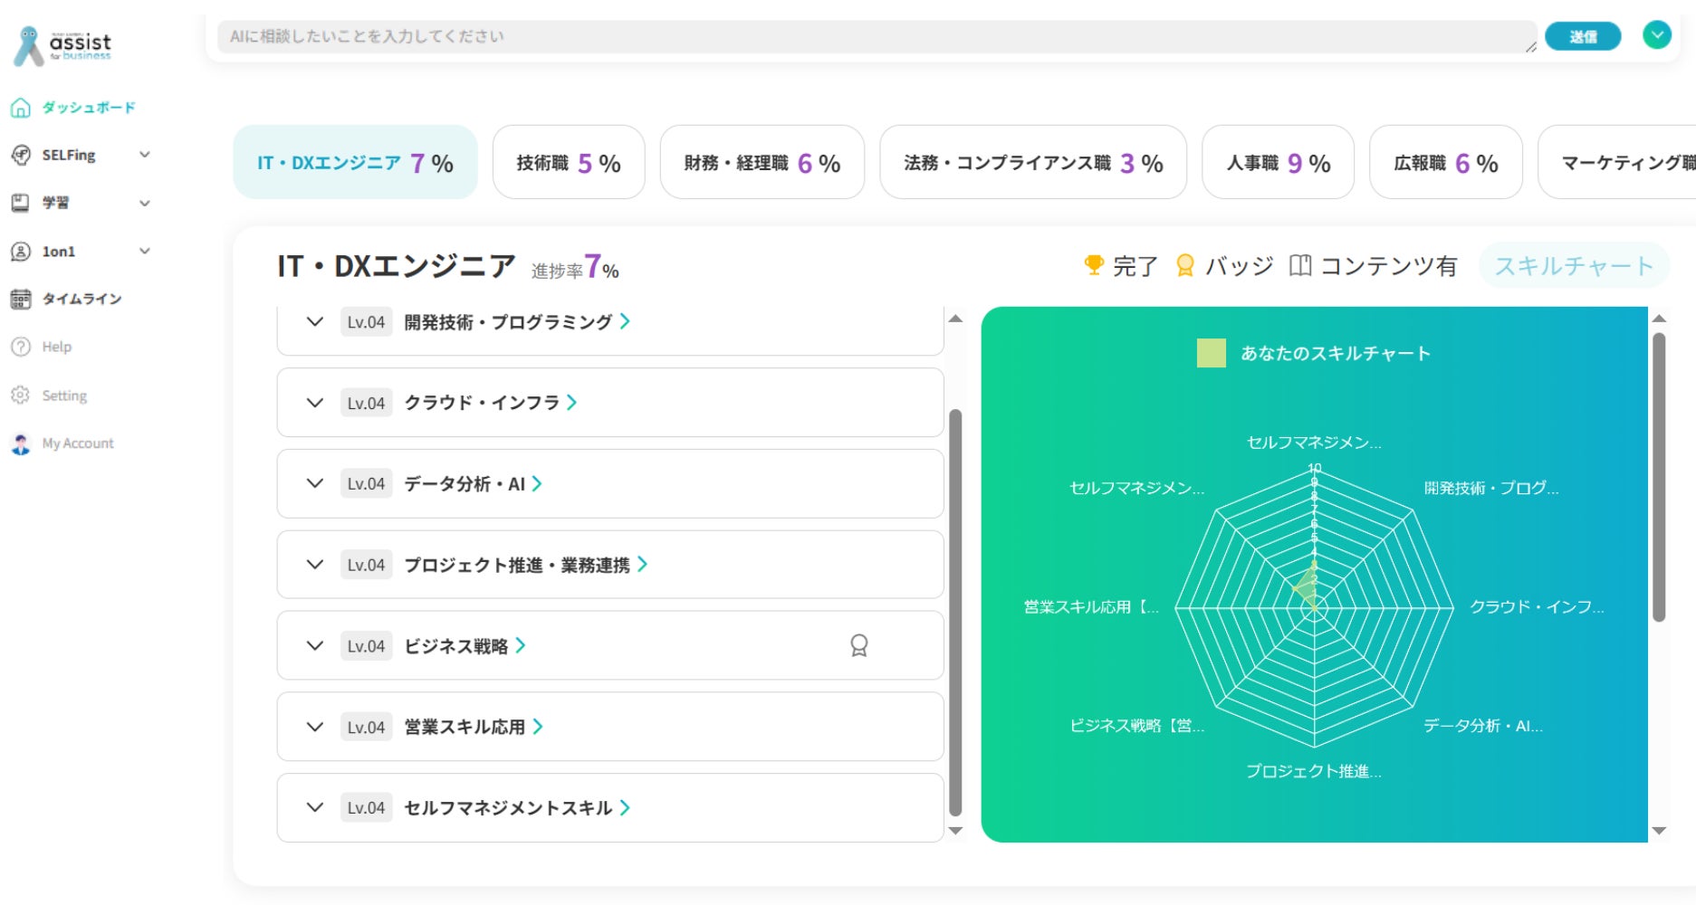Click the Dashboard home icon in the sidebar
Screen dimensions: 1696x905
click(x=20, y=108)
